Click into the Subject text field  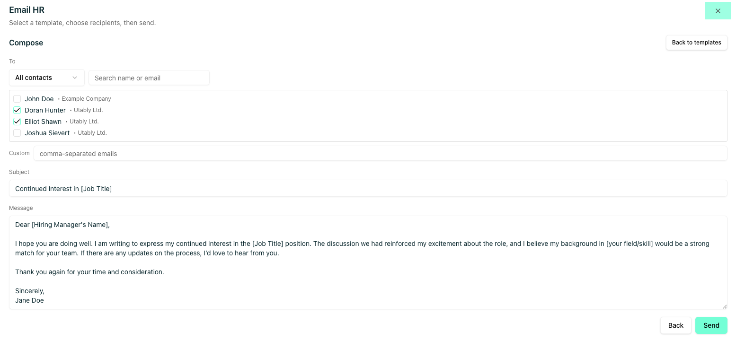[x=368, y=188]
